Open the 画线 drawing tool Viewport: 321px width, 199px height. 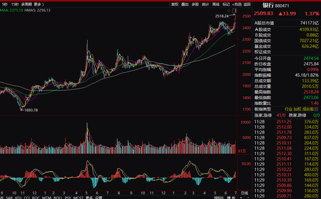coord(216,4)
